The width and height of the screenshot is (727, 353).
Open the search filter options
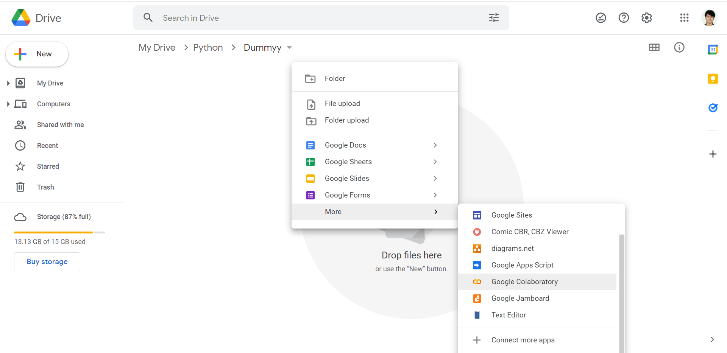pos(494,17)
